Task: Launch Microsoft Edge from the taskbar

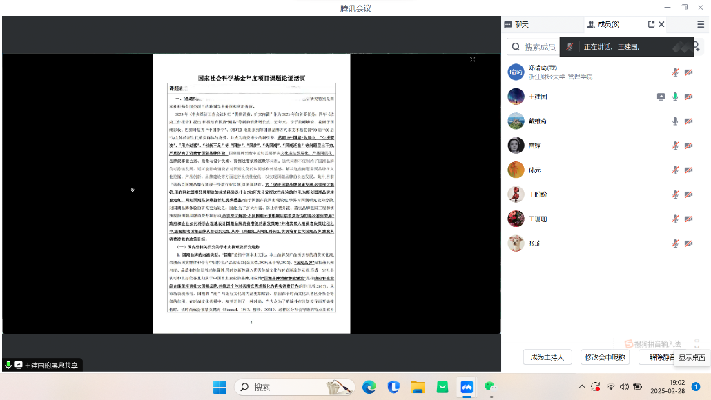Action: 369,387
